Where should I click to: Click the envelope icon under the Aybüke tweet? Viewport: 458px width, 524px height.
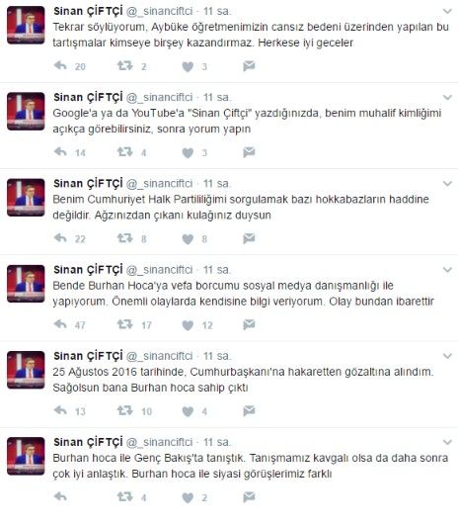[x=249, y=66]
